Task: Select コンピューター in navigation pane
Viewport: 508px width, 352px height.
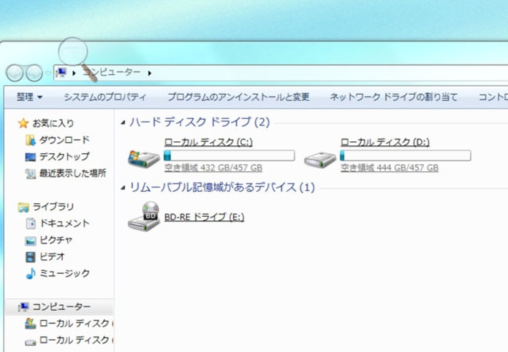Action: click(61, 307)
